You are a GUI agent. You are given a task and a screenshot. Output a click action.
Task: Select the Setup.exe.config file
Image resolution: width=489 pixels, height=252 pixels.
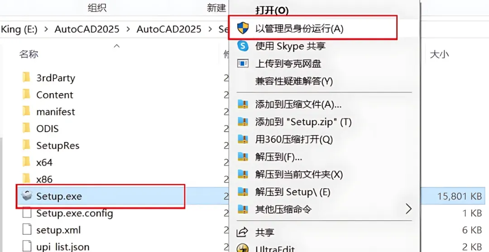(x=74, y=213)
